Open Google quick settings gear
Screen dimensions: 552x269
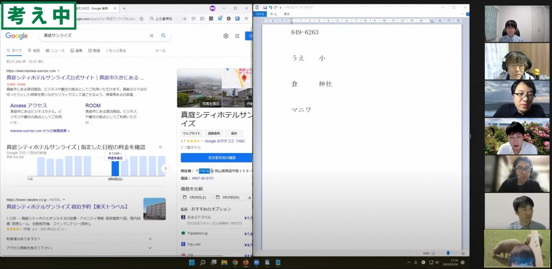pyautogui.click(x=226, y=36)
